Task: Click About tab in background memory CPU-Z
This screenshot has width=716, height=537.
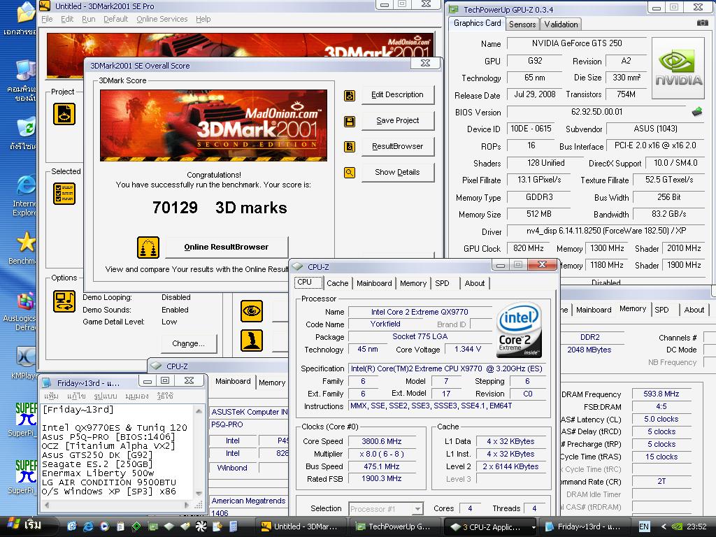Action: point(694,310)
